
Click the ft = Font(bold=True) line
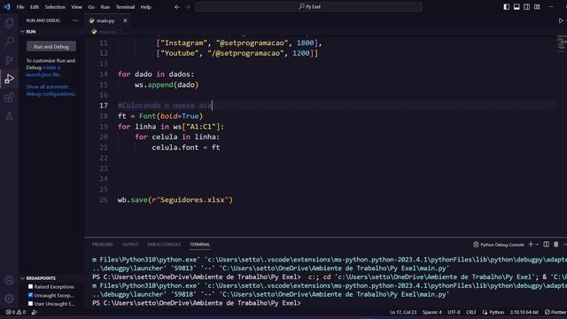160,116
